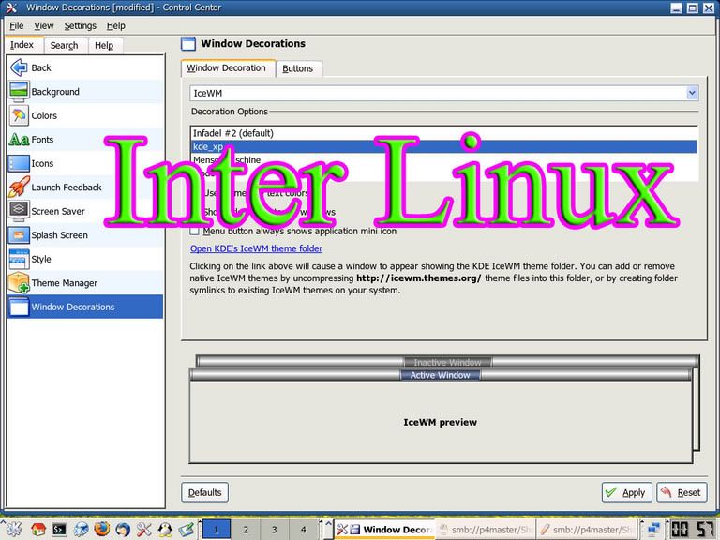The width and height of the screenshot is (720, 540).
Task: Open the View menu
Action: coord(44,25)
